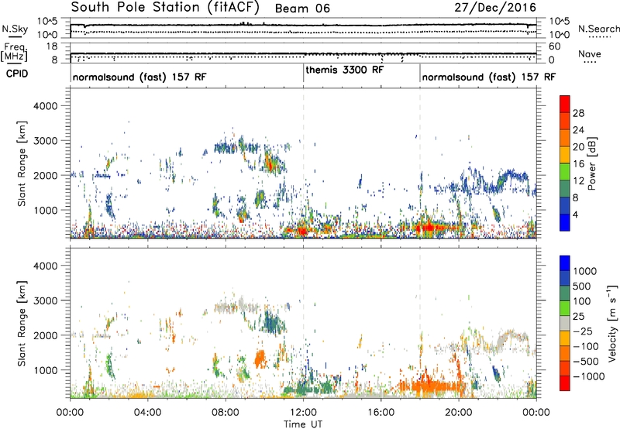Click the Velocity [m s⁻¹] colorbar title
The image size is (620, 429).
point(612,323)
